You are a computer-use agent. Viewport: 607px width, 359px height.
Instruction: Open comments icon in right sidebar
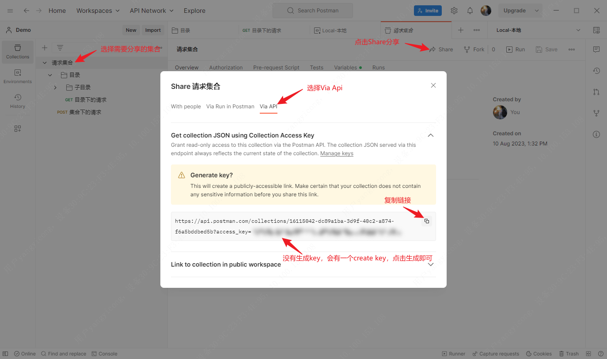[596, 49]
